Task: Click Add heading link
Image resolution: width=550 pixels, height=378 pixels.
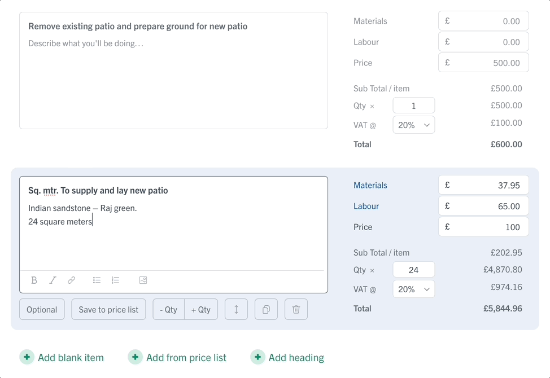Action: 287,357
